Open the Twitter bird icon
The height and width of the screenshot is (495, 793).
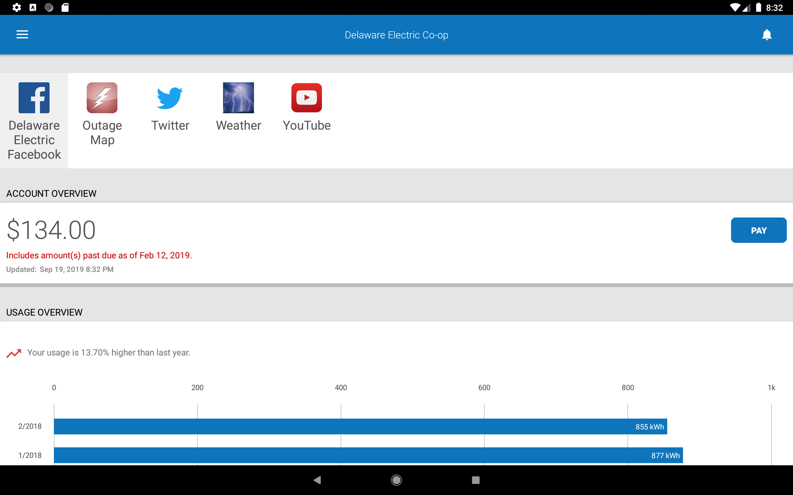pyautogui.click(x=170, y=98)
